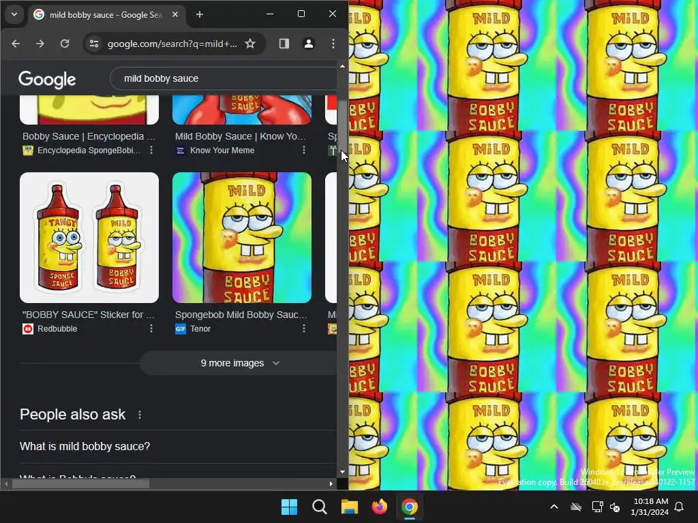This screenshot has height=523, width=698.
Task: Open options for Encyclopedia SpongeBobia result
Action: [151, 150]
